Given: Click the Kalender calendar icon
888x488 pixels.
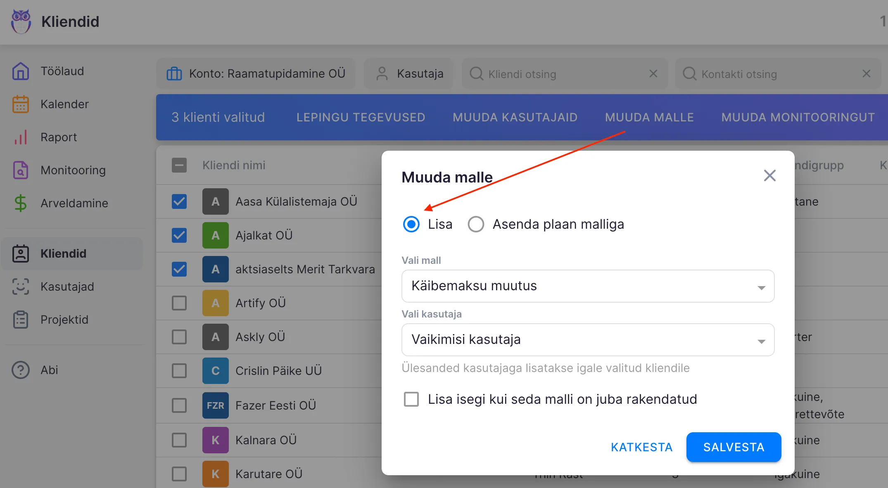Looking at the screenshot, I should [x=20, y=104].
